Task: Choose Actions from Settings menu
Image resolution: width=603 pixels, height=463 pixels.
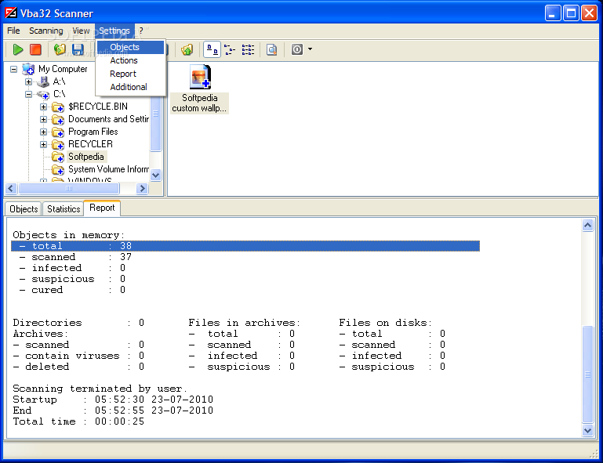Action: click(x=130, y=60)
